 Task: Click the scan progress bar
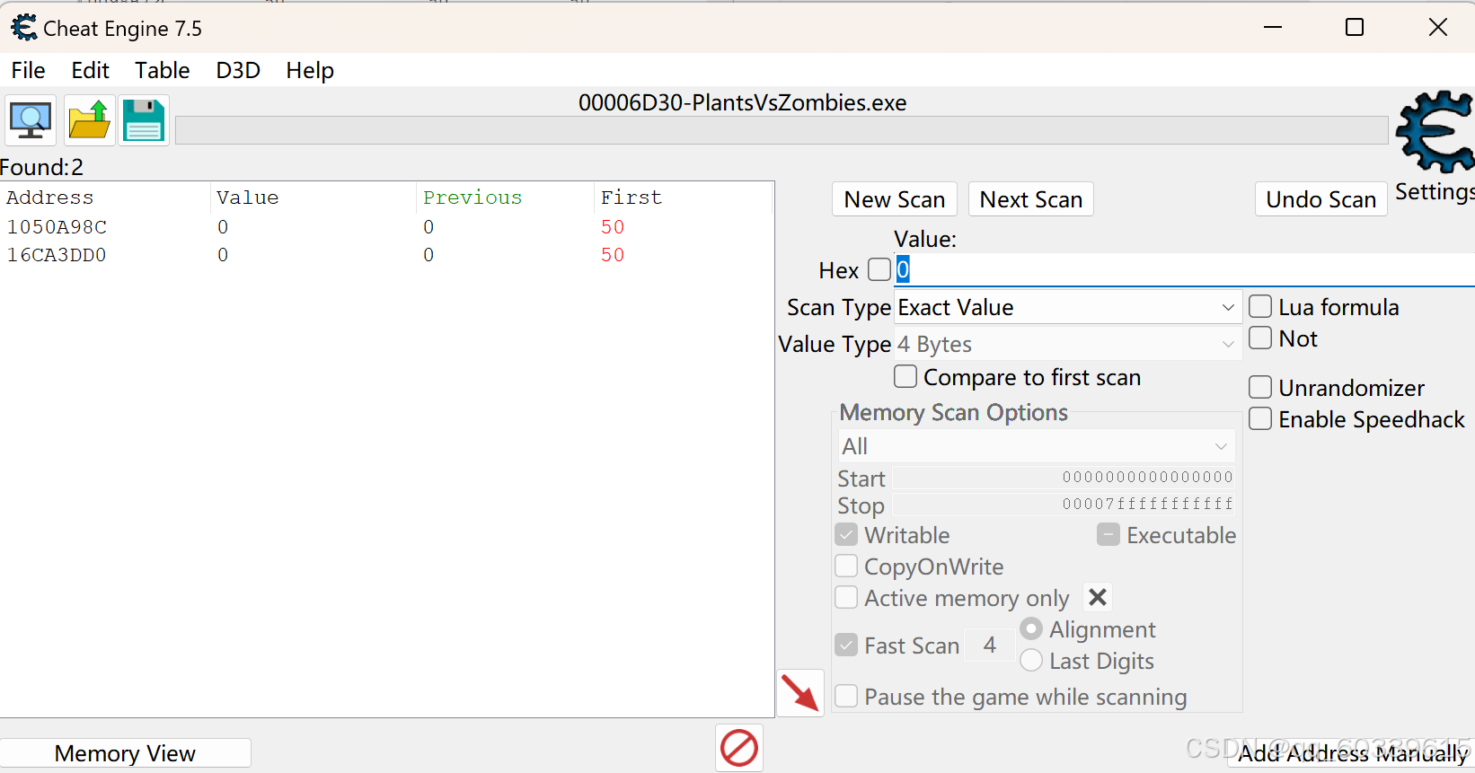782,130
